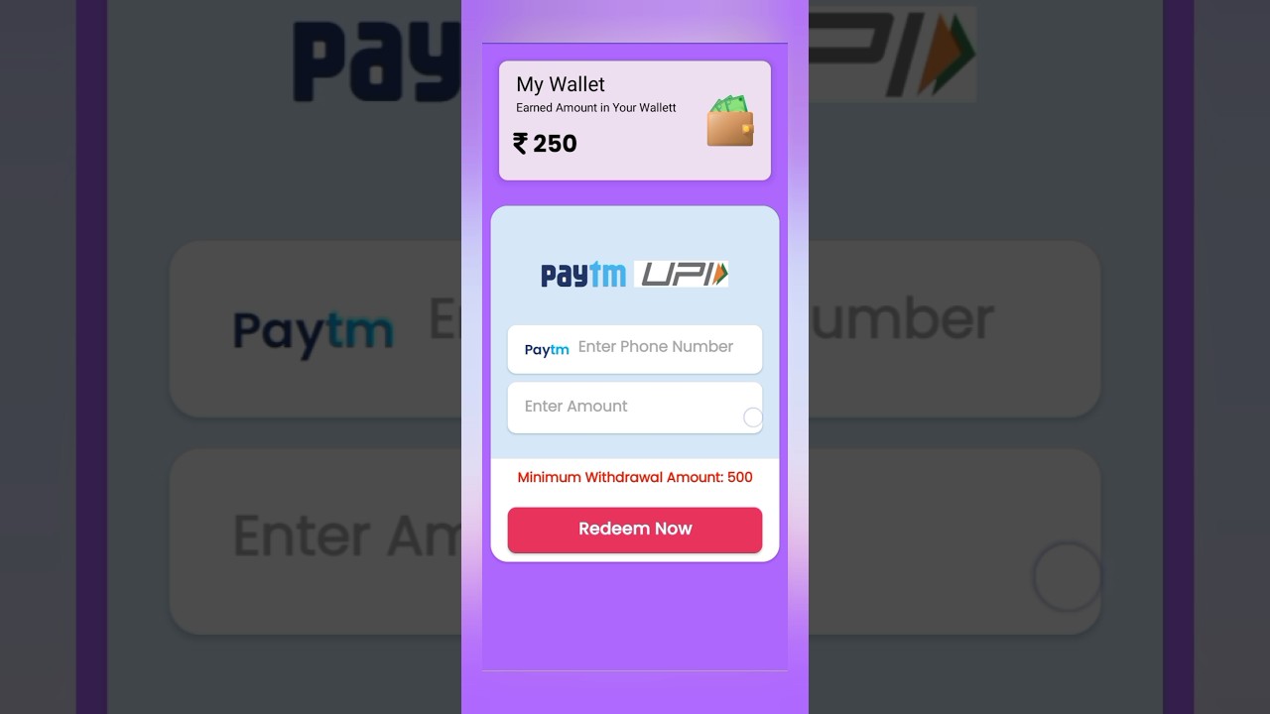The height and width of the screenshot is (714, 1270).
Task: Focus the Enter Amount field
Action: (x=635, y=408)
